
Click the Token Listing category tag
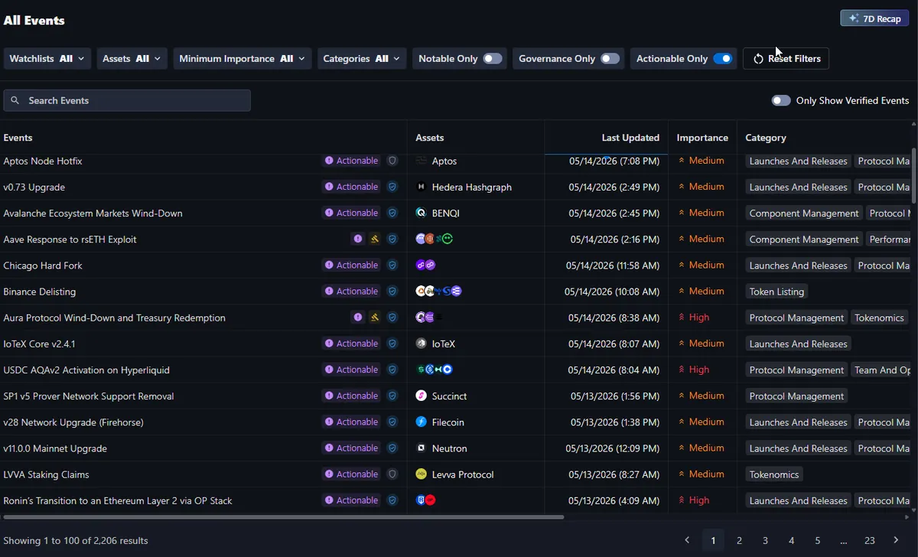(776, 292)
